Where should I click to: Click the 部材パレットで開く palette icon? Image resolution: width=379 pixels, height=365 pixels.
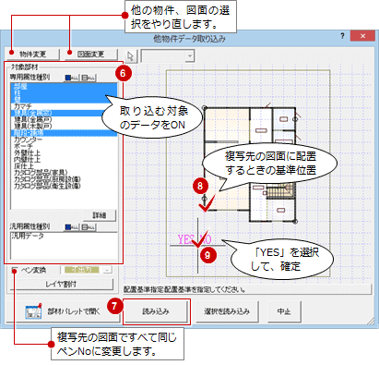pyautogui.click(x=33, y=311)
